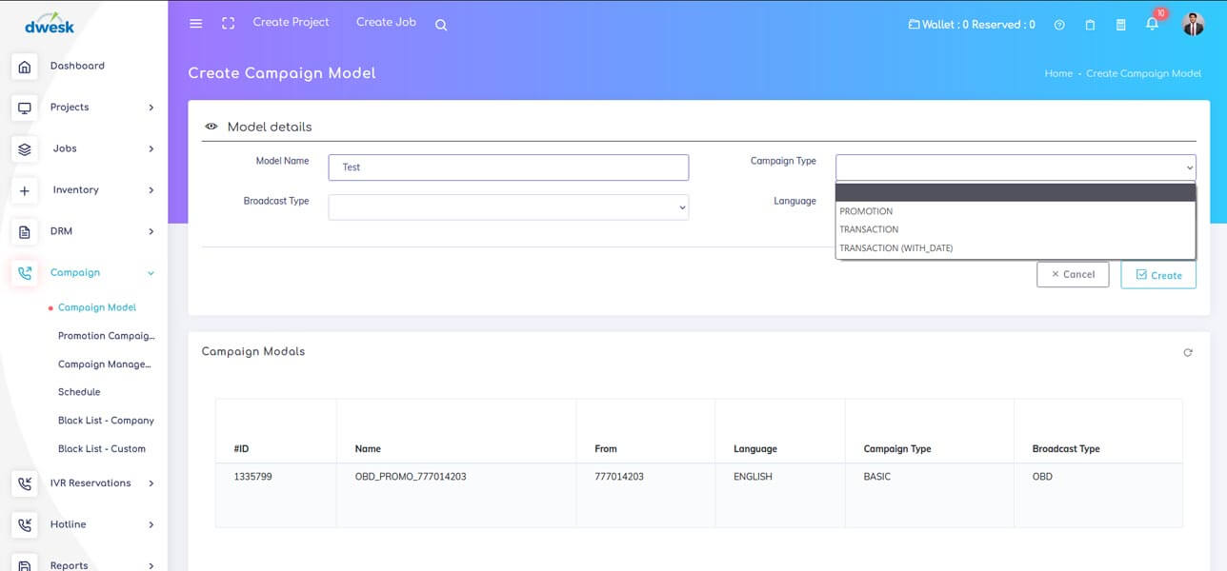
Task: Open the Broadcast Type dropdown
Action: pos(508,207)
